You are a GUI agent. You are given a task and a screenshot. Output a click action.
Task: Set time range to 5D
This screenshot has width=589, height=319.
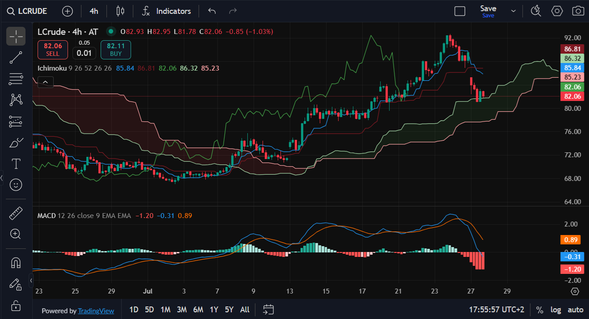pyautogui.click(x=149, y=310)
